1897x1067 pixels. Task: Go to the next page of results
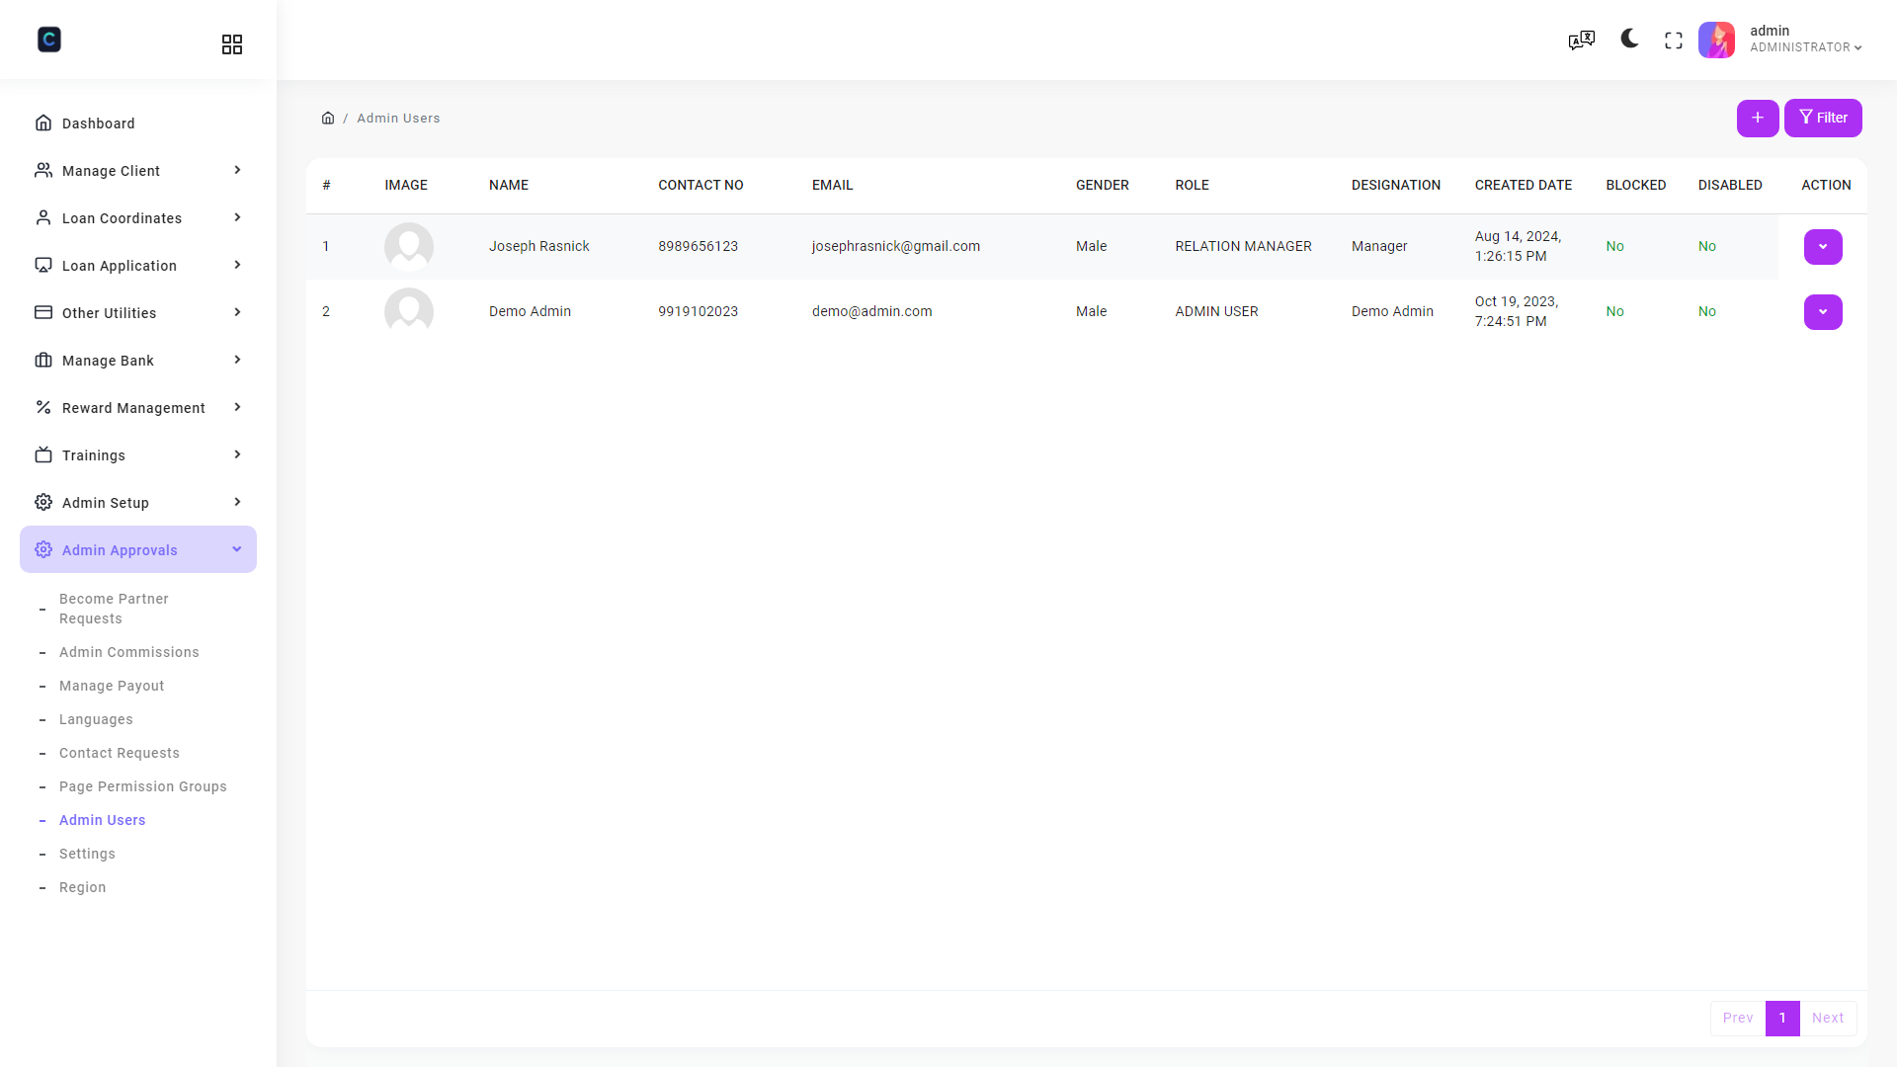[x=1828, y=1018]
